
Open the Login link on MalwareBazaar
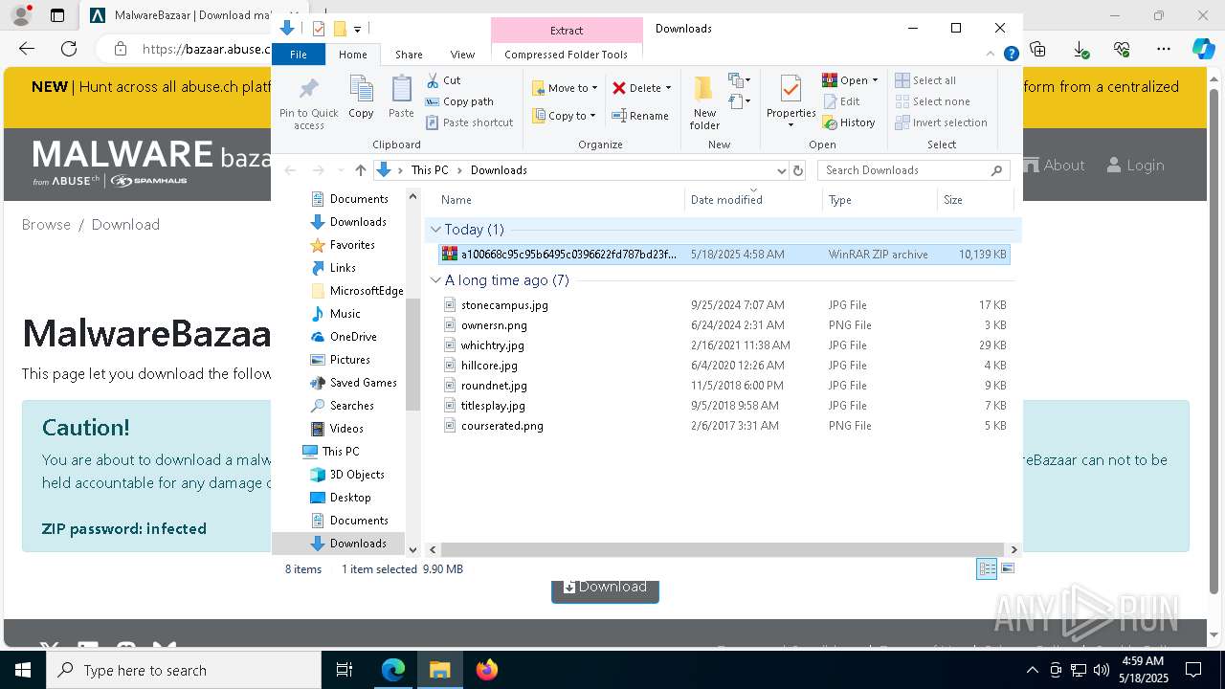(1135, 166)
